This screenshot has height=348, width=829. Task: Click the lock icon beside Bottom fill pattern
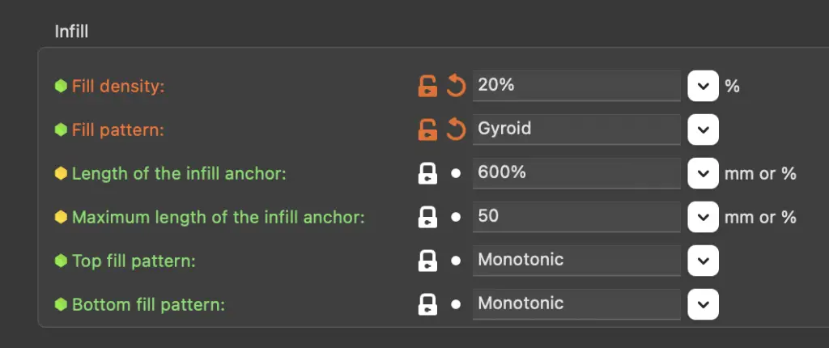coord(427,304)
